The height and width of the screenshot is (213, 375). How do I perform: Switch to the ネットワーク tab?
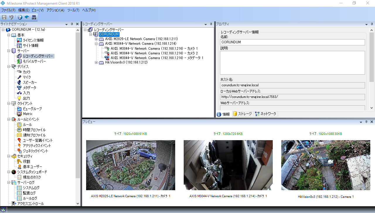[x=265, y=114]
